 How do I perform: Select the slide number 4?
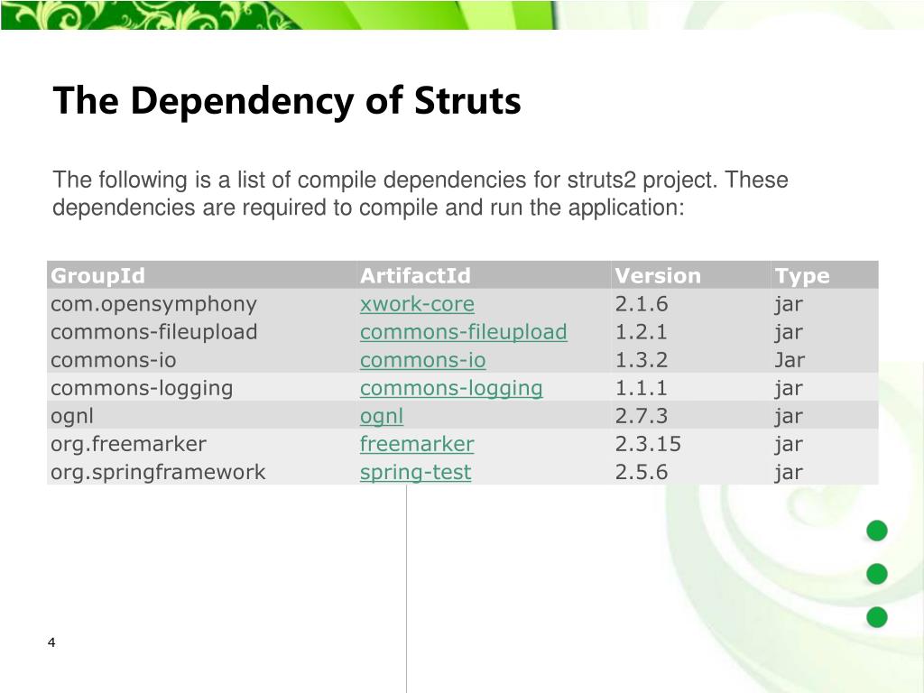pos(51,642)
